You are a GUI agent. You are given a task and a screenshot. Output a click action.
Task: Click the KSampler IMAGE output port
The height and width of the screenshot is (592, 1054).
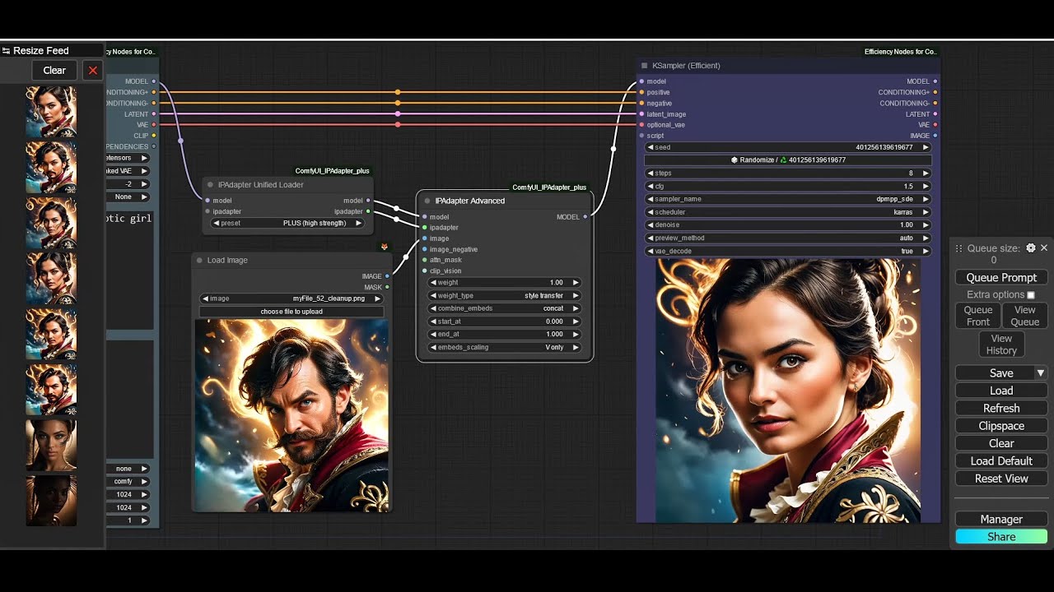click(935, 136)
